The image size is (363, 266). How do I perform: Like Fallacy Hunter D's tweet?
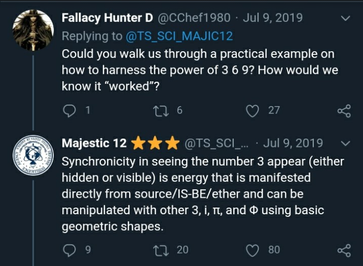[x=253, y=110]
